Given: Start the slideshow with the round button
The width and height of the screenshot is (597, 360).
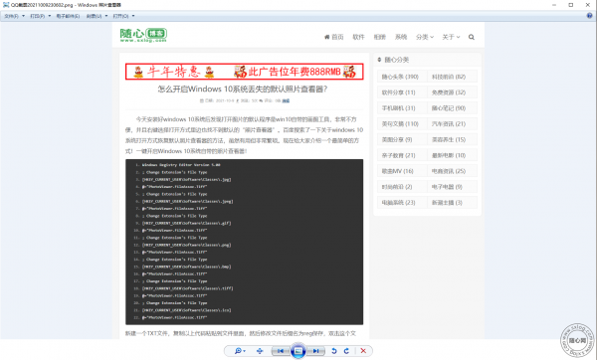Looking at the screenshot, I should coord(298,351).
